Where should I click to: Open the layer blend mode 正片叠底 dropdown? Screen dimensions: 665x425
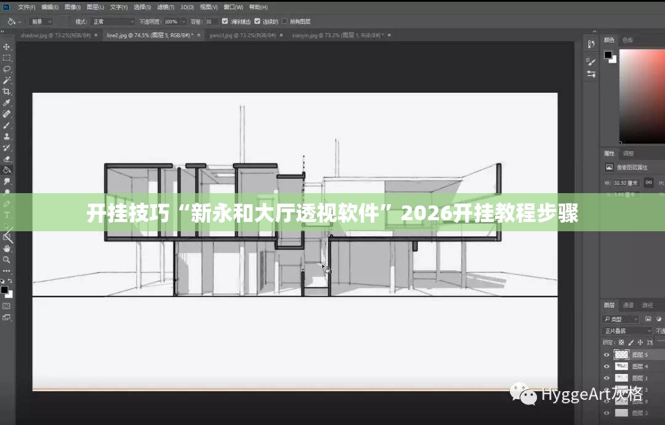[x=627, y=331]
